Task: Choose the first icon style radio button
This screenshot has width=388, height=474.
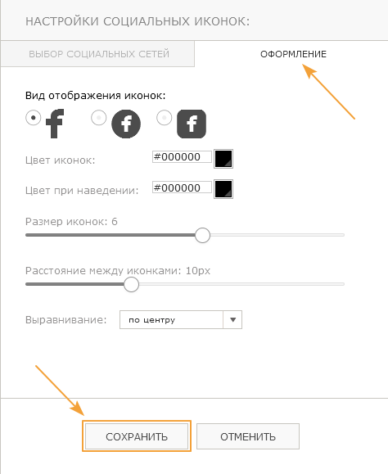Action: (x=34, y=118)
